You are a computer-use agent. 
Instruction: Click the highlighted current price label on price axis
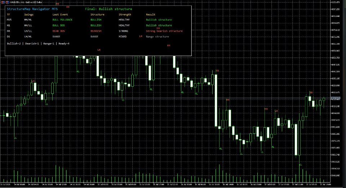click(x=336, y=98)
